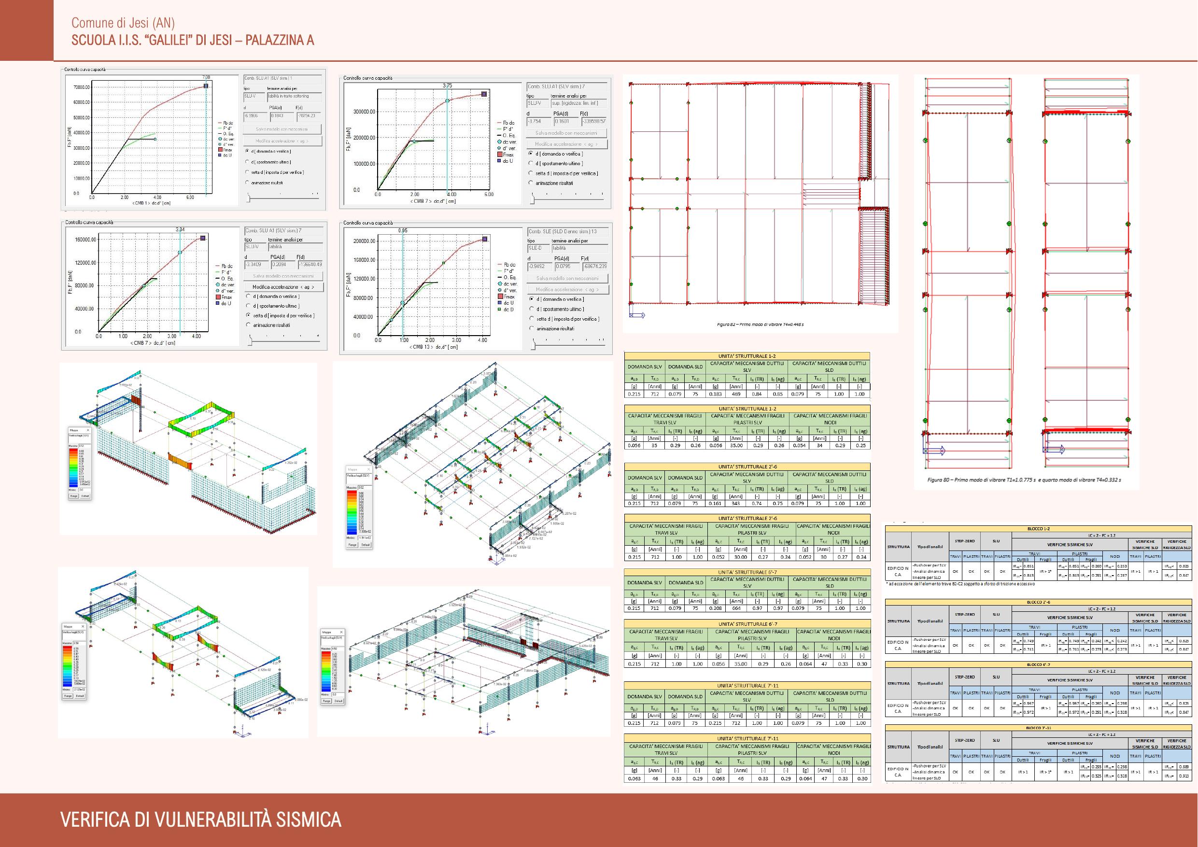Click 'Figura 82 – Primo modo di vibrare' caption
This screenshot has height=847, width=1198.
point(760,325)
